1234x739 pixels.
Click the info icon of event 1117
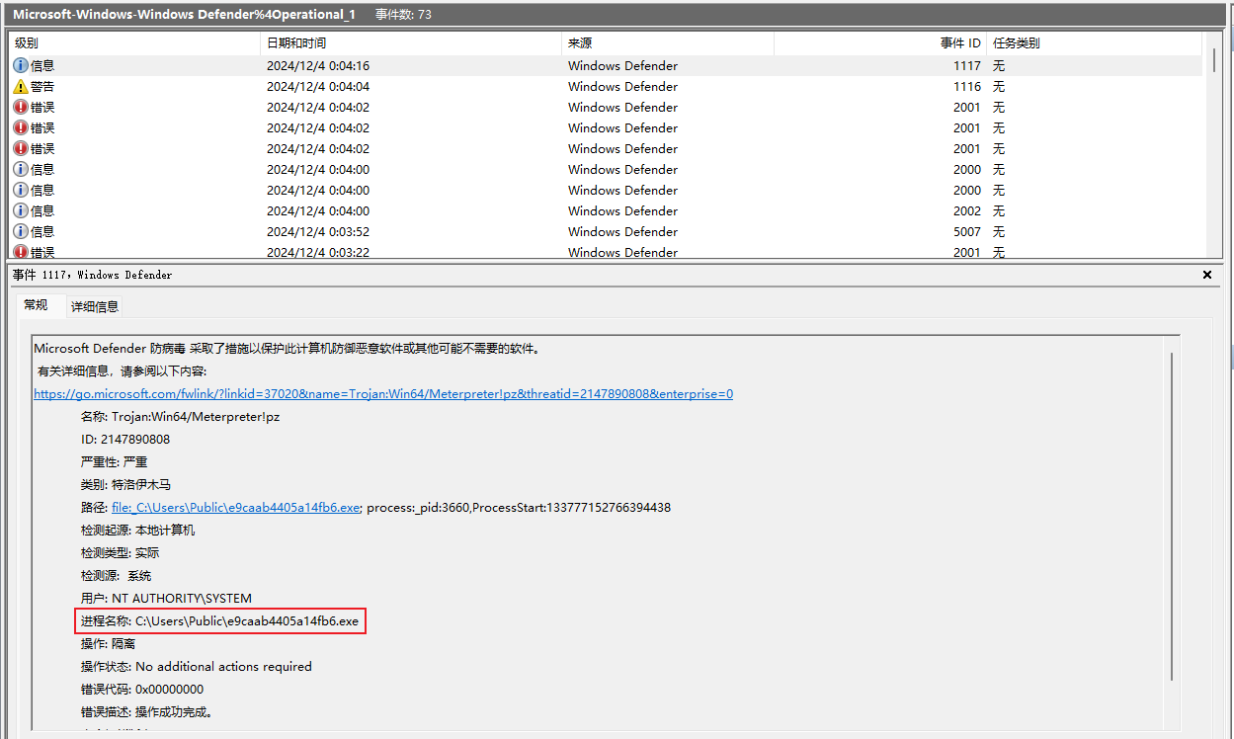pos(21,65)
